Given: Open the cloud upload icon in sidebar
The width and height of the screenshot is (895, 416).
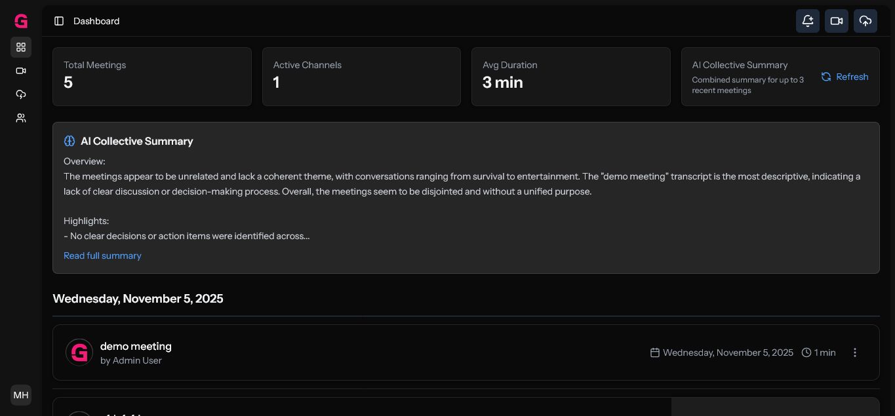Looking at the screenshot, I should pyautogui.click(x=21, y=94).
